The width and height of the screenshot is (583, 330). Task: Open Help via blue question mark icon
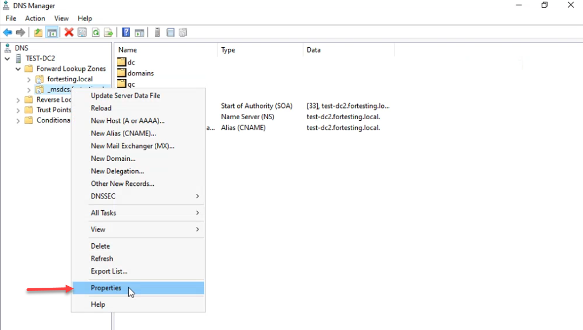click(126, 33)
